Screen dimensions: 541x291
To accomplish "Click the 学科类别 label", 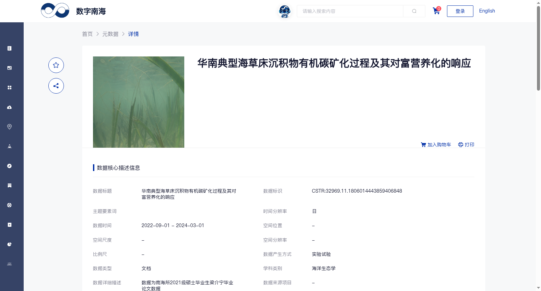I will (273, 268).
